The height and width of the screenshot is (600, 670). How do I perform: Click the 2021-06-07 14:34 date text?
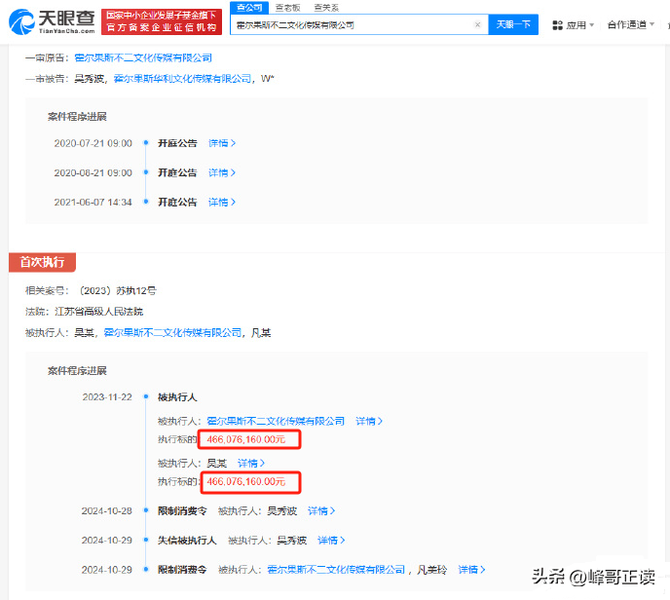(93, 203)
